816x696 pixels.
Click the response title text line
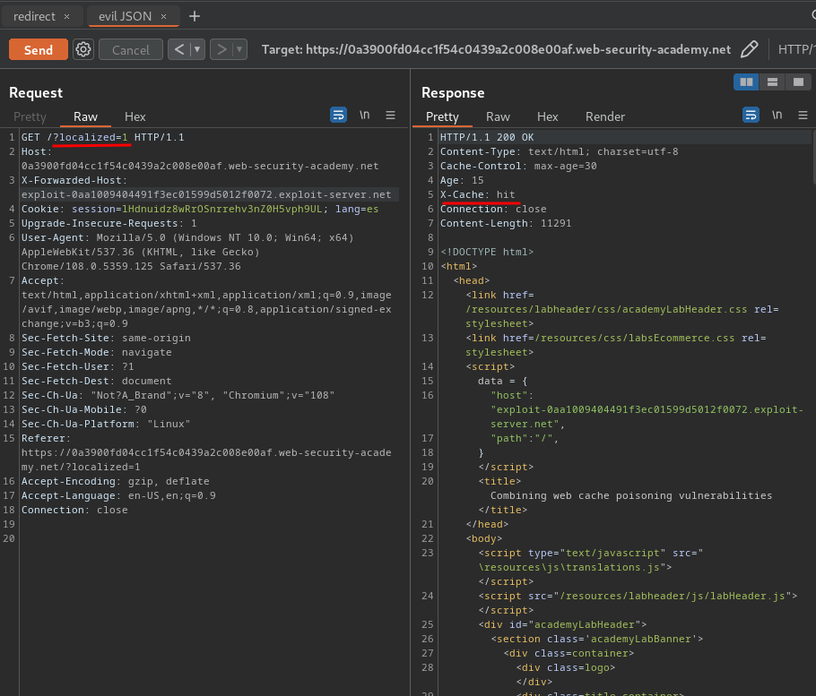tap(631, 496)
